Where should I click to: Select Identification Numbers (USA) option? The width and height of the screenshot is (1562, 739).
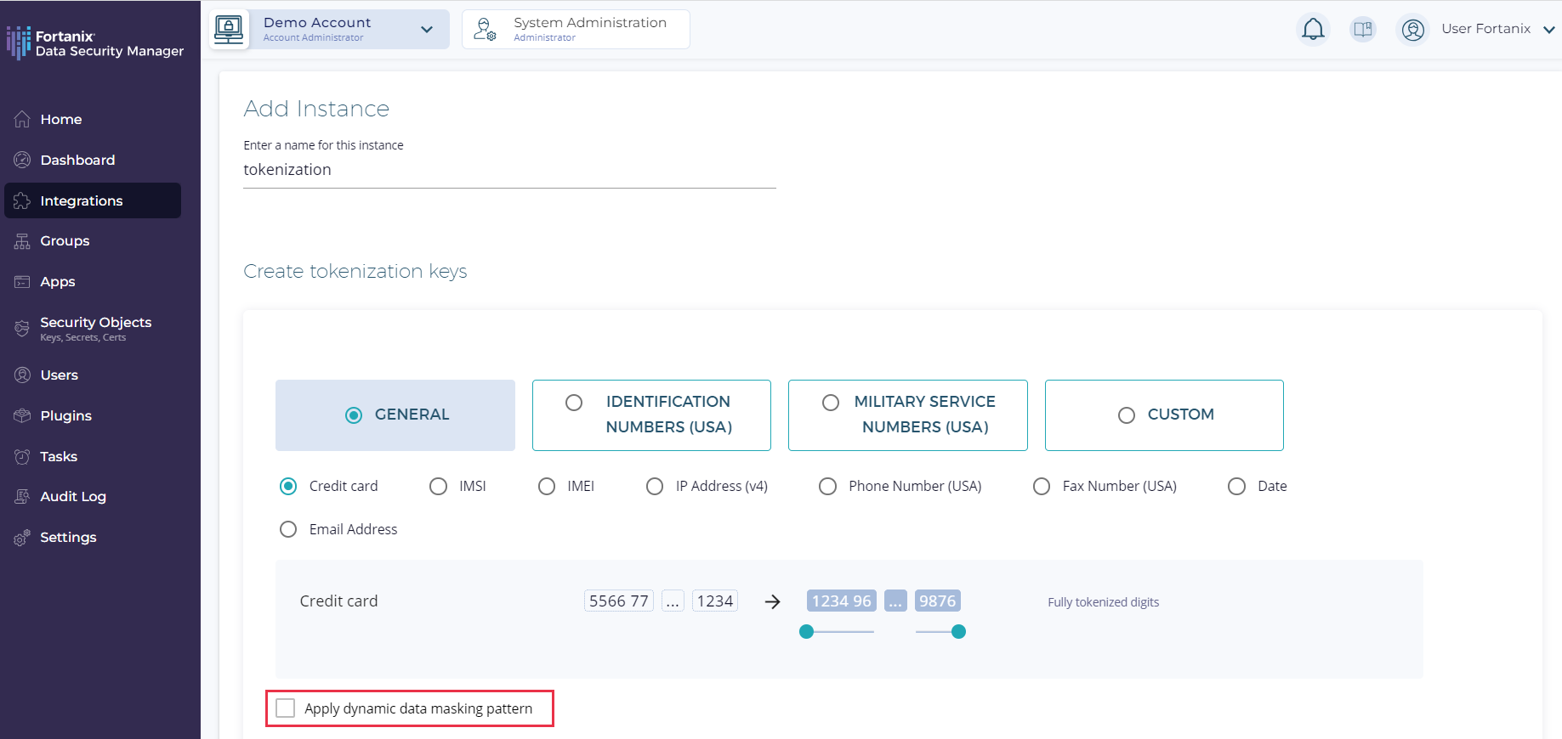pyautogui.click(x=651, y=415)
